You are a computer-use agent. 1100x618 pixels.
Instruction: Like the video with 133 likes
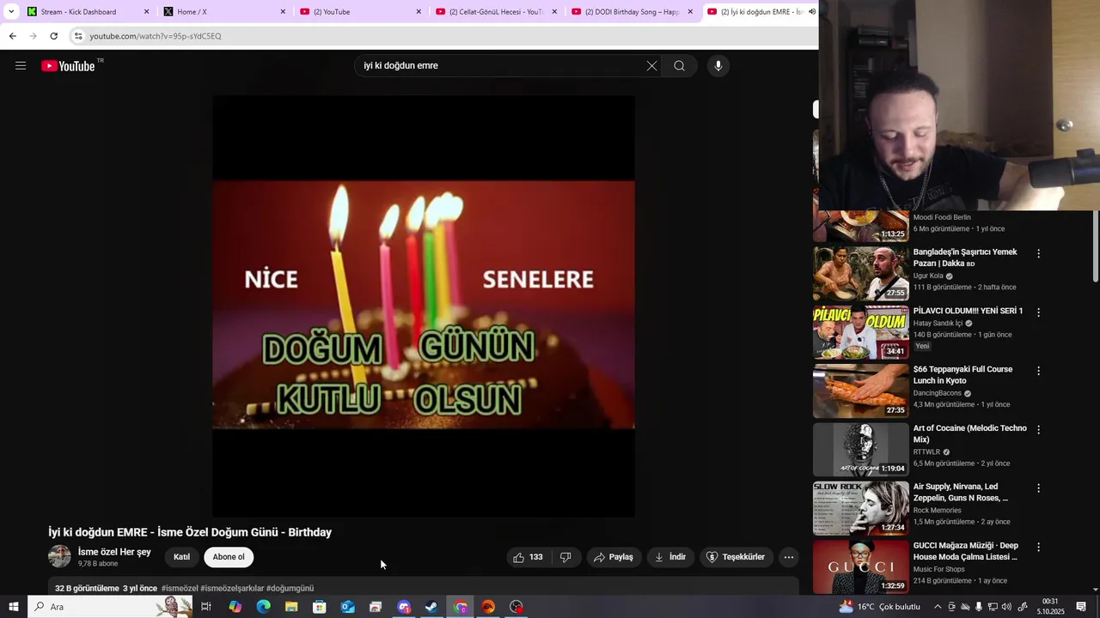(x=528, y=557)
